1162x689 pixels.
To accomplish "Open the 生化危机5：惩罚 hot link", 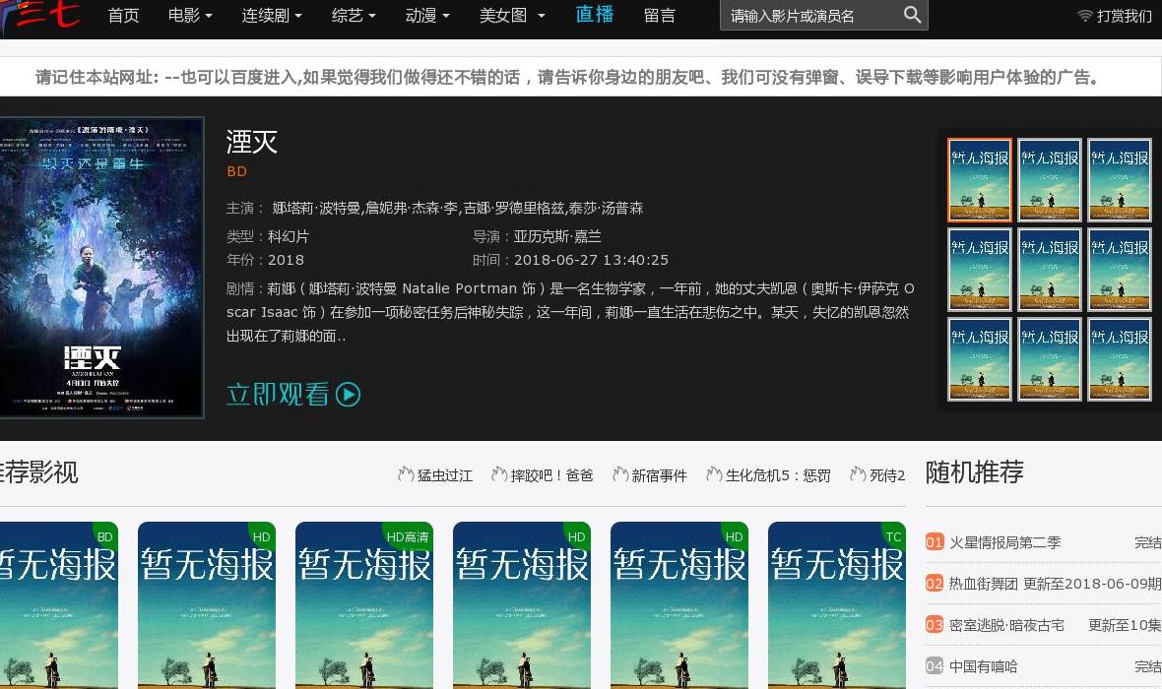I will coord(778,474).
